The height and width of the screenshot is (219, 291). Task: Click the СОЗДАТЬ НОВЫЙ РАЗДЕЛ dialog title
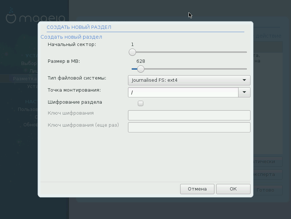(79, 27)
